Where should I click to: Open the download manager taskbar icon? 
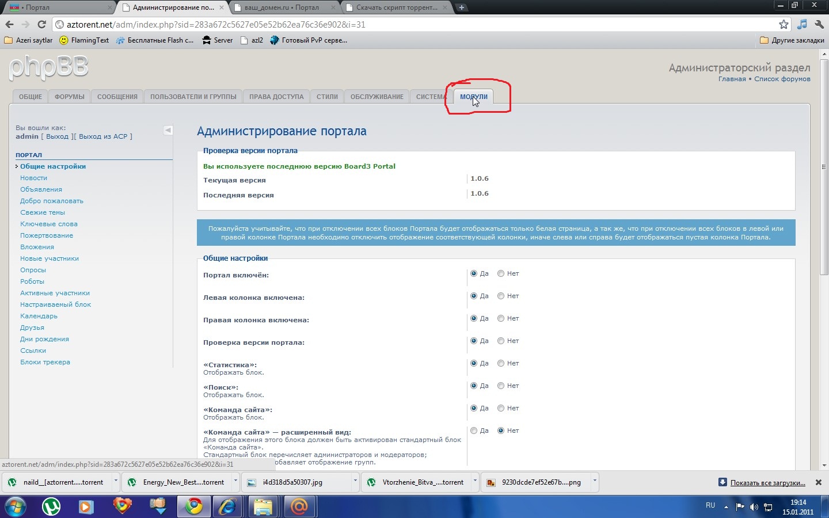tap(158, 506)
